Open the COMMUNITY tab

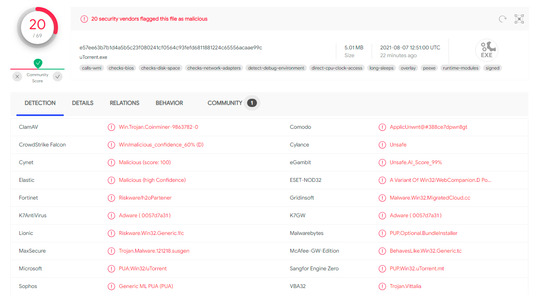pos(225,103)
